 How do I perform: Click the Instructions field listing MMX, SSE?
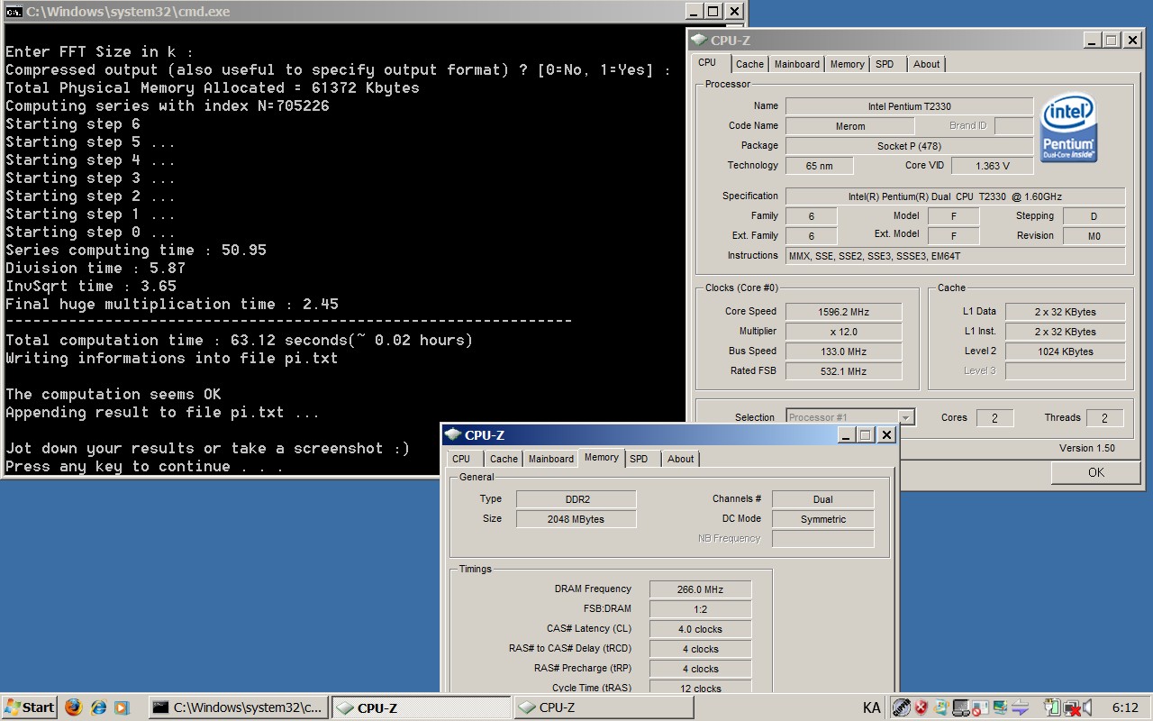click(x=955, y=256)
